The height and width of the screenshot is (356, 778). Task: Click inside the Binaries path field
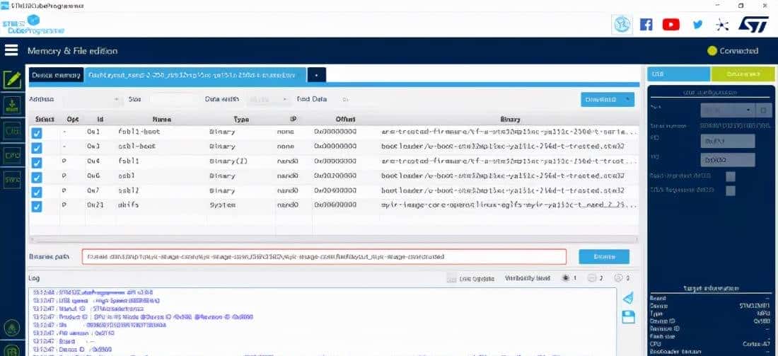pyautogui.click(x=324, y=256)
